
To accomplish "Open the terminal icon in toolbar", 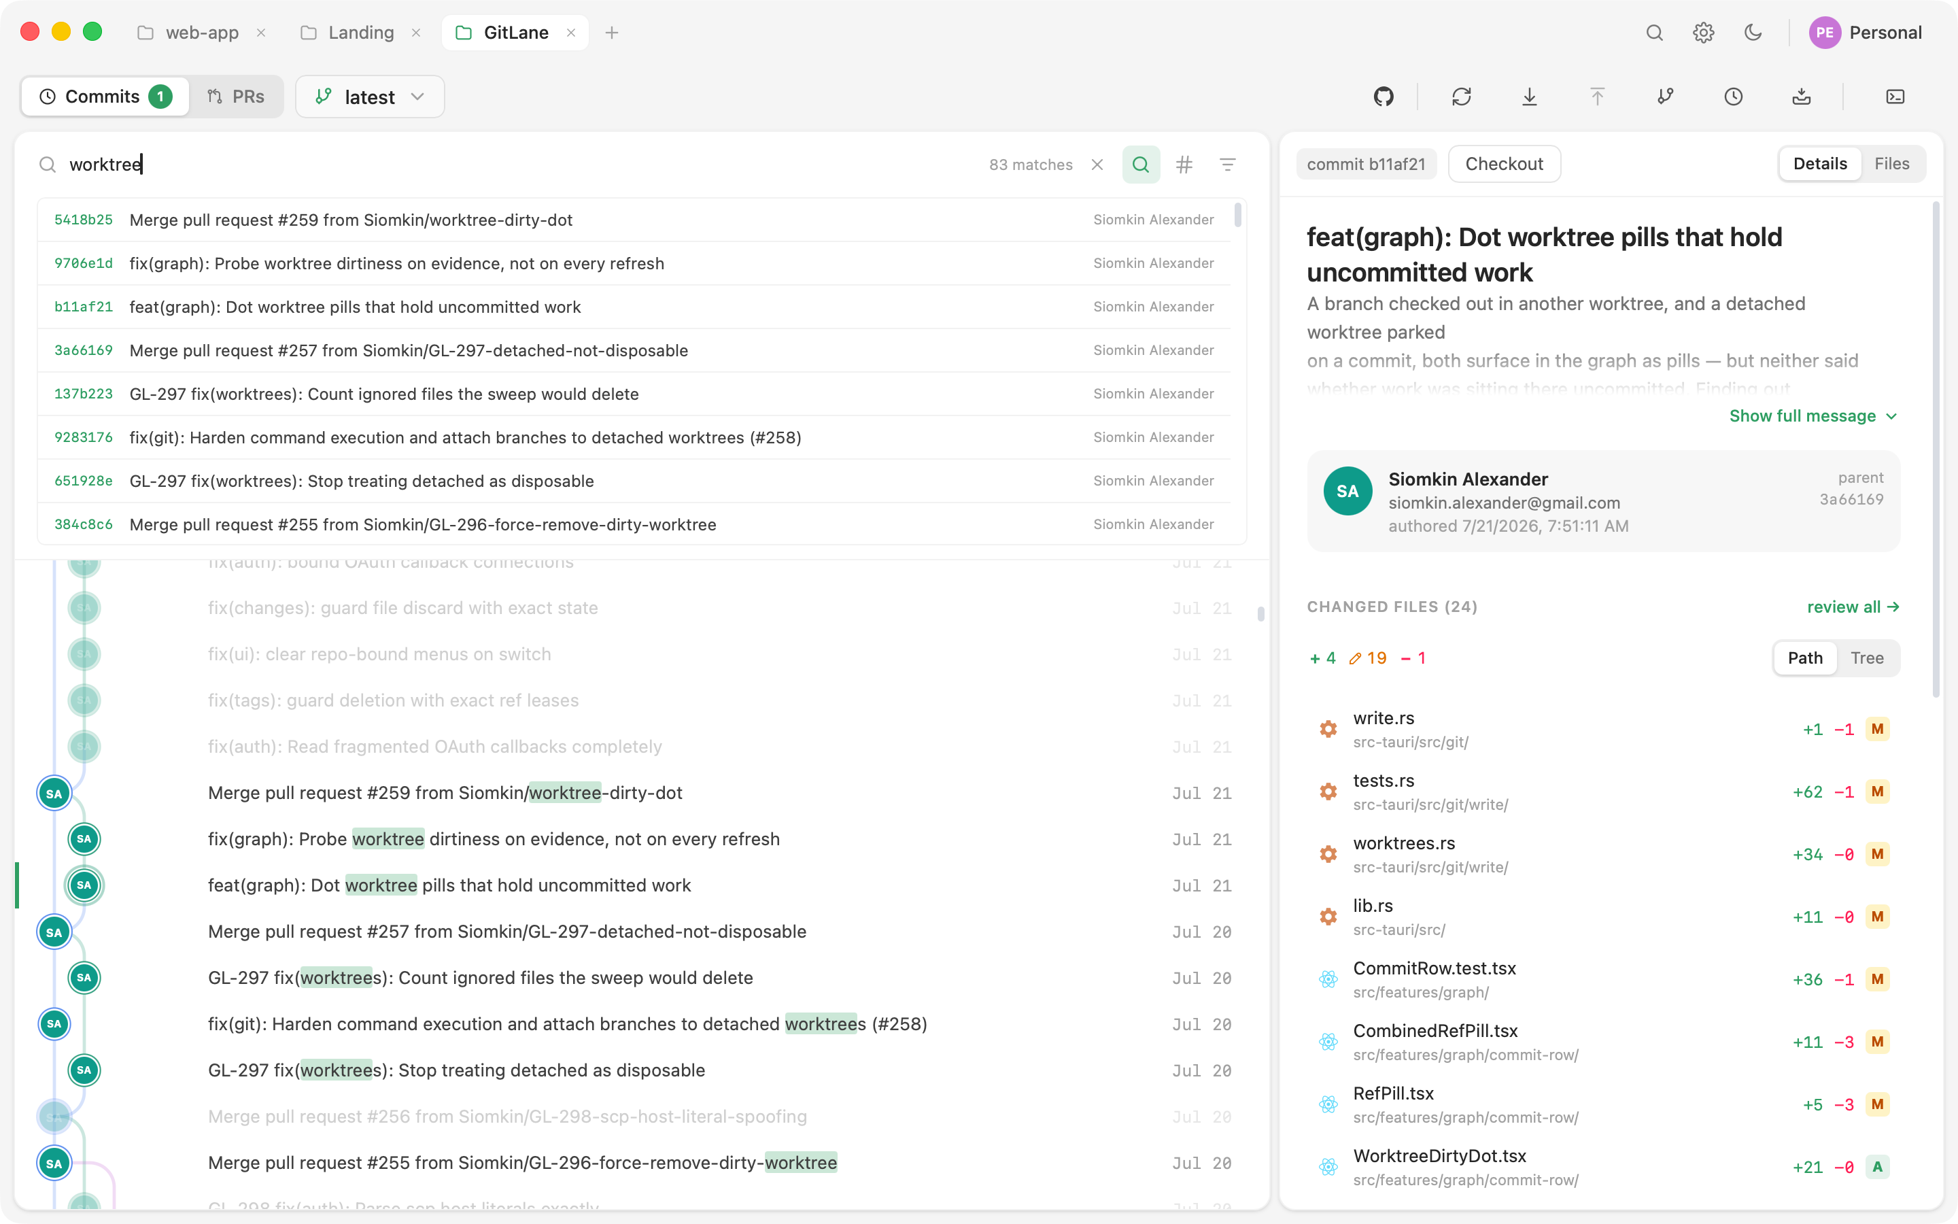I will 1895,97.
